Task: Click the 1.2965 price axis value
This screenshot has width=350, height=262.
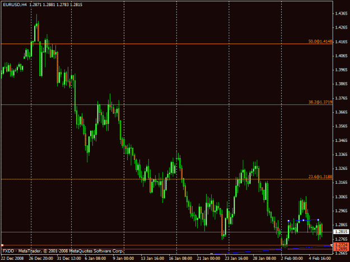Action: tap(341, 211)
